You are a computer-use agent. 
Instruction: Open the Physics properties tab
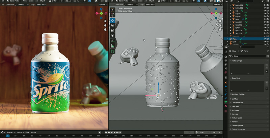[226, 94]
